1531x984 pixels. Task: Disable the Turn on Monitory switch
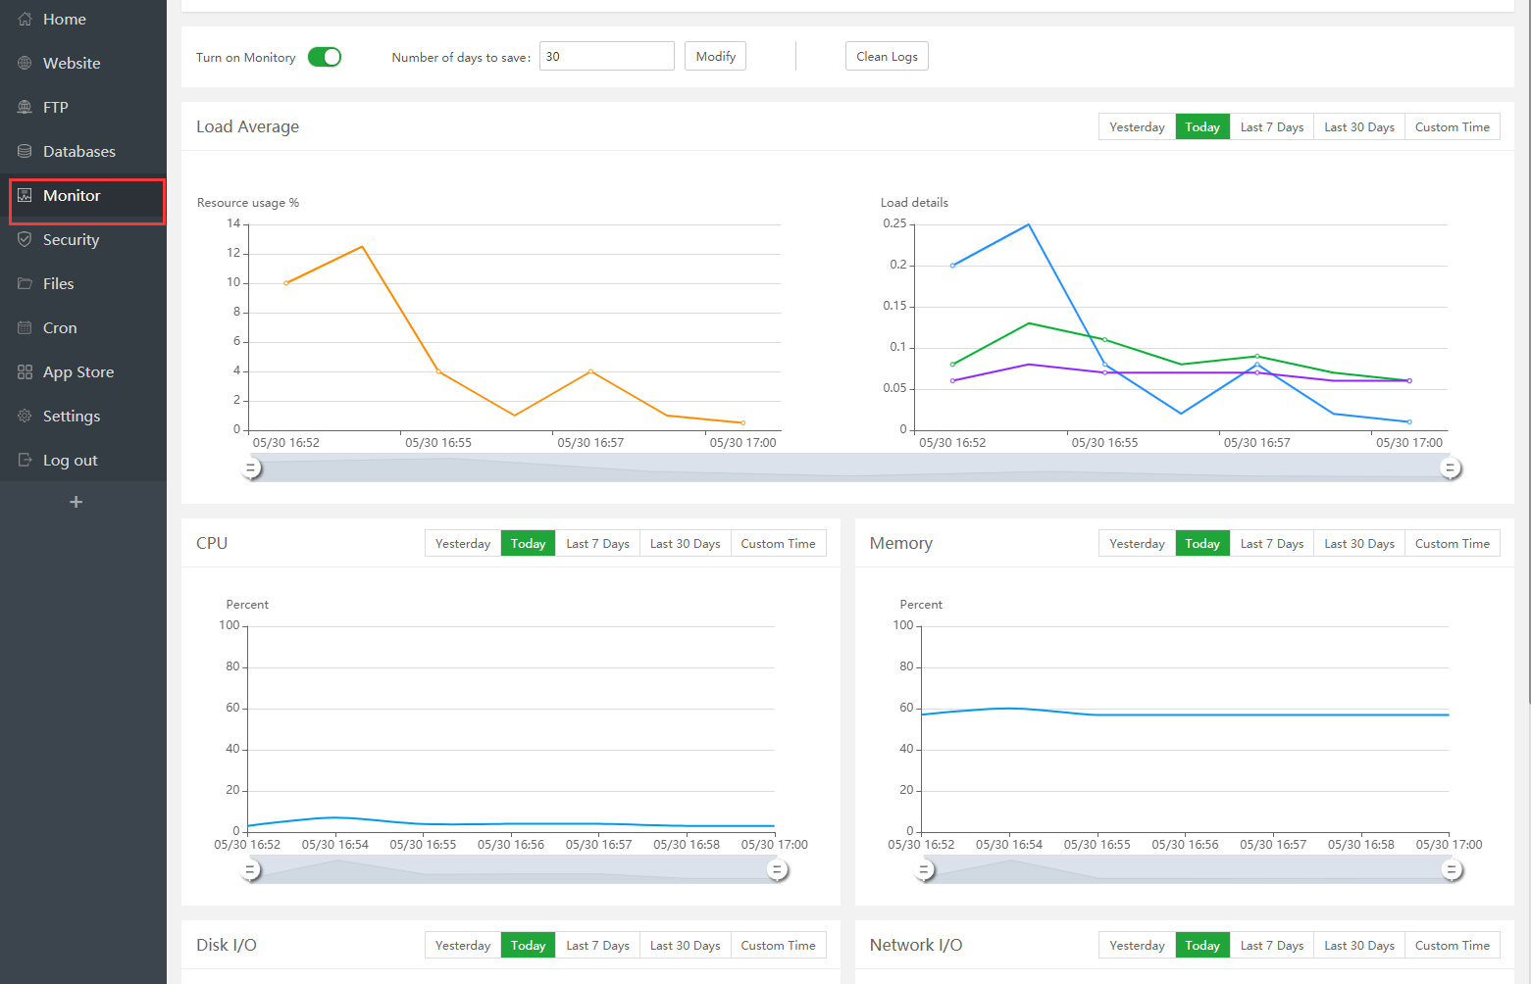(325, 57)
